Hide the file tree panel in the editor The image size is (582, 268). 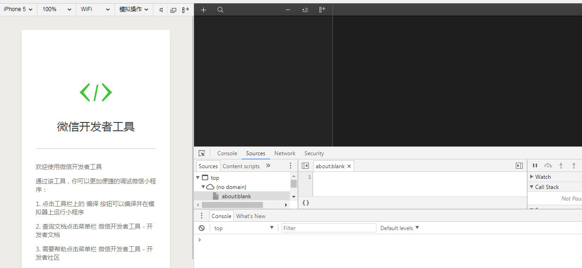coord(322,10)
